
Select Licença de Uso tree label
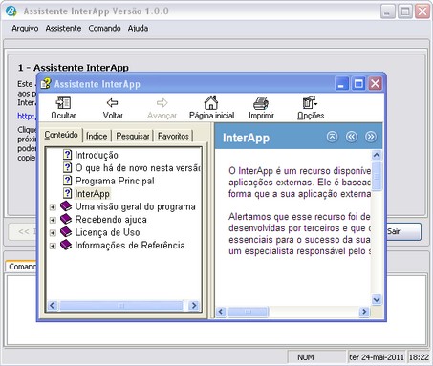107,232
